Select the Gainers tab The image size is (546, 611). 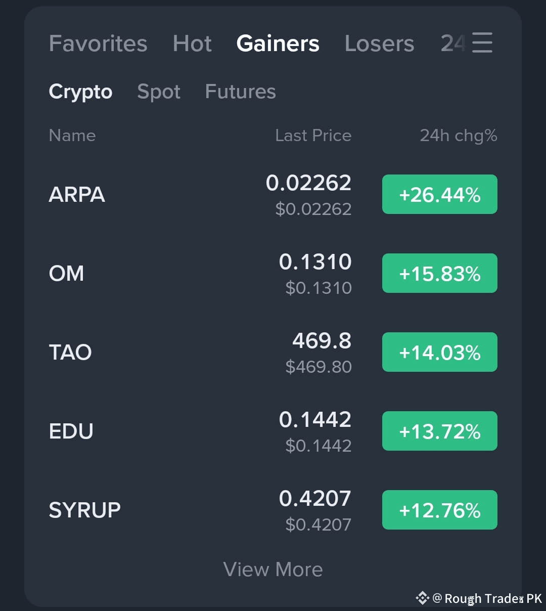pos(278,43)
